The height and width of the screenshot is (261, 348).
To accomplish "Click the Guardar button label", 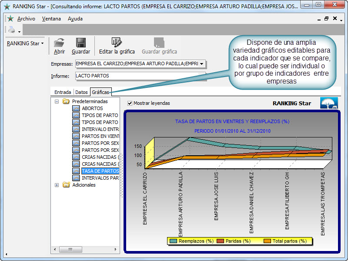I will [81, 51].
